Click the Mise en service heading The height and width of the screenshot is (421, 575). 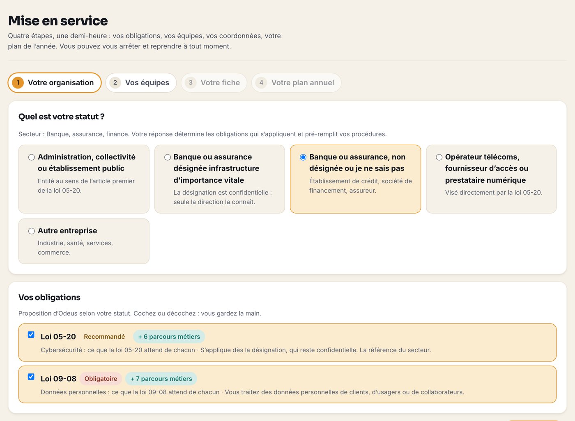58,20
